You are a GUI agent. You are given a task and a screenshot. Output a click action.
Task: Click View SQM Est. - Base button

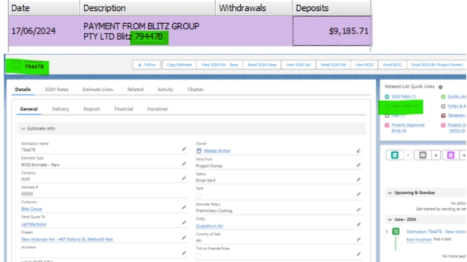coord(220,65)
